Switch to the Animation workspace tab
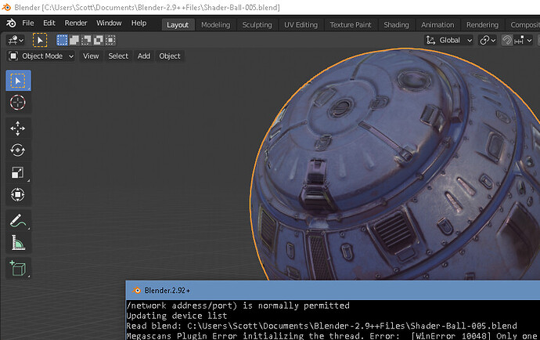540x340 pixels. pos(437,25)
